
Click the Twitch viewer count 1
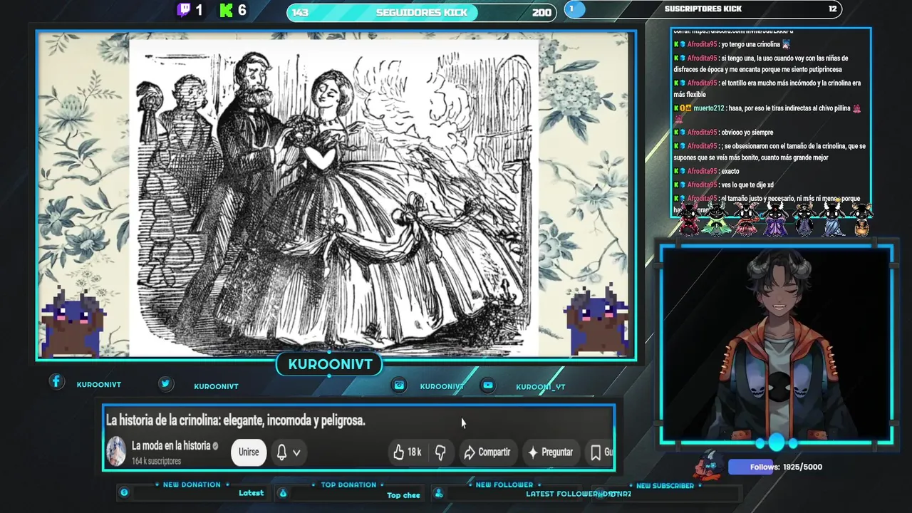pos(199,10)
